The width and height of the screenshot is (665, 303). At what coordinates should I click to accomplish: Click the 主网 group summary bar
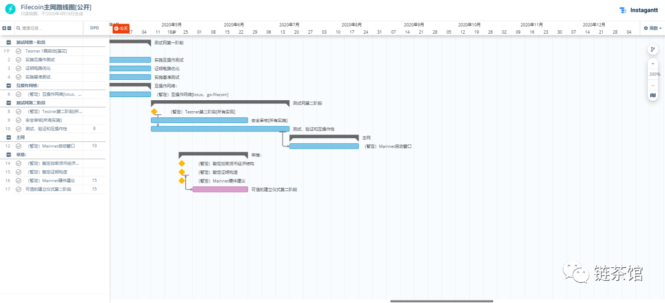tap(324, 137)
